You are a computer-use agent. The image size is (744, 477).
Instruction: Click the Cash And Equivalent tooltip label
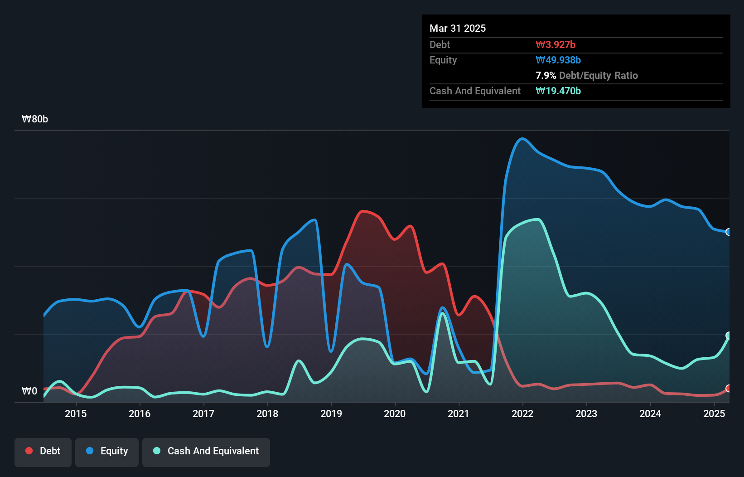tap(475, 91)
